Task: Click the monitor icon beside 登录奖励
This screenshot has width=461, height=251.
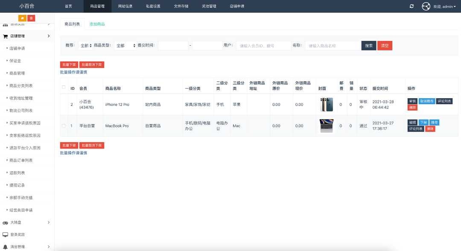Action: 5,234
